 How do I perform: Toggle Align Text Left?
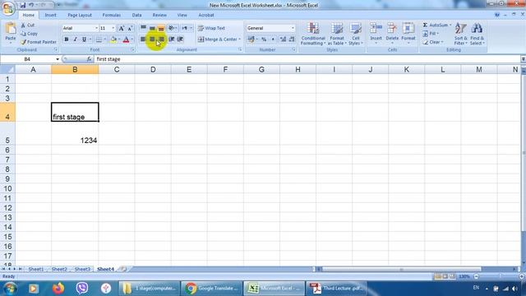[143, 39]
